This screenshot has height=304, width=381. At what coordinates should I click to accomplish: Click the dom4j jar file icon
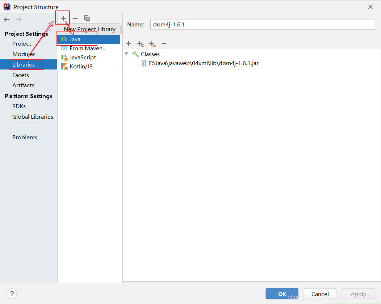(144, 63)
